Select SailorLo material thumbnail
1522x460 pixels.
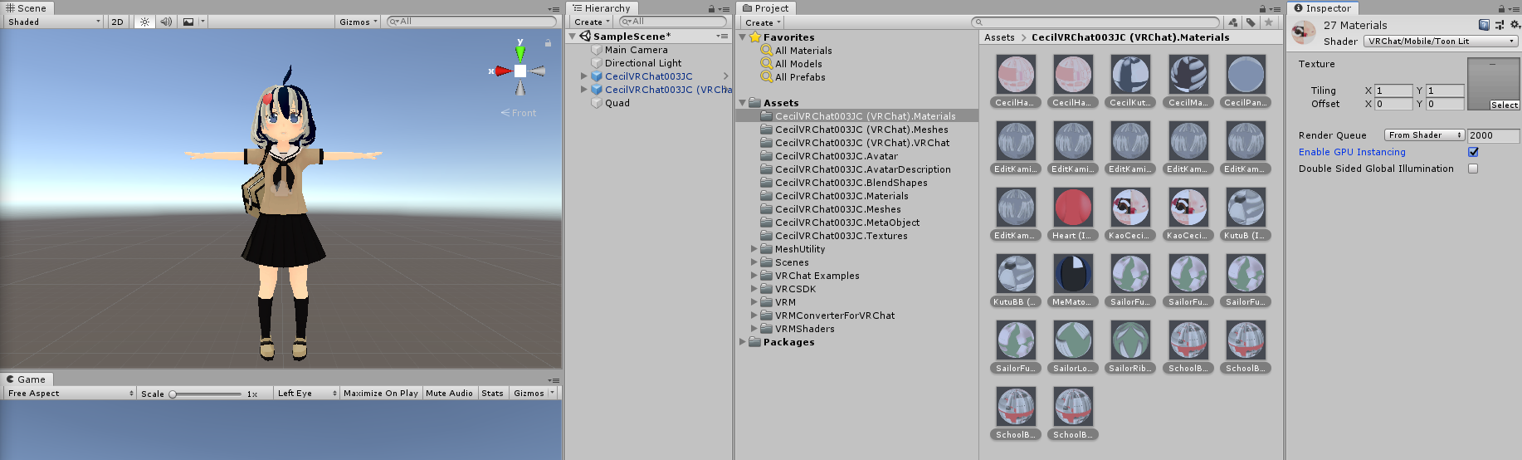point(1073,340)
